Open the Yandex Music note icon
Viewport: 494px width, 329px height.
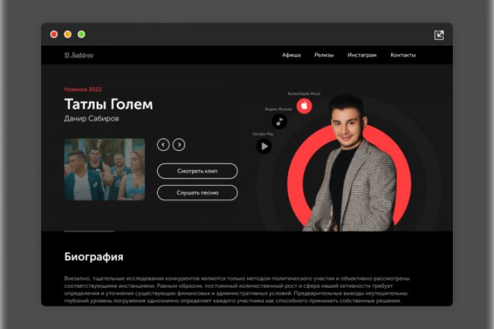tap(279, 121)
